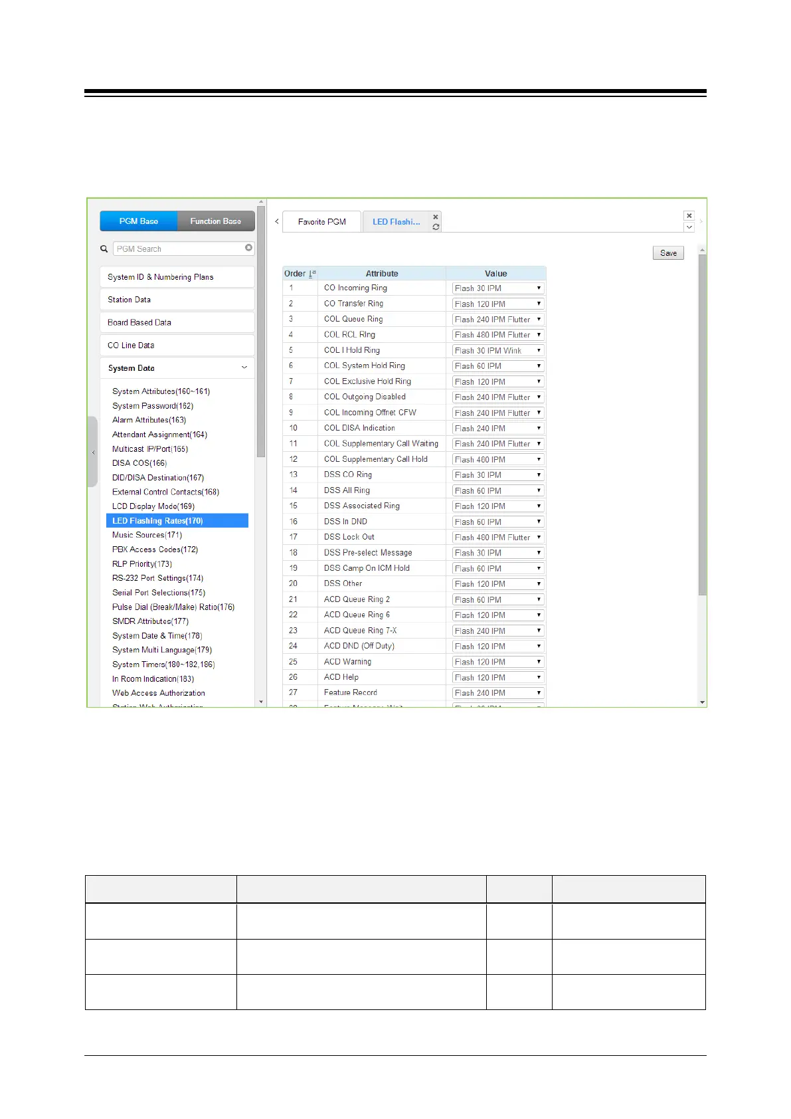Viewport: 791px width, 1119px height.
Task: Open External Control Contacts(168)
Action: (x=165, y=492)
